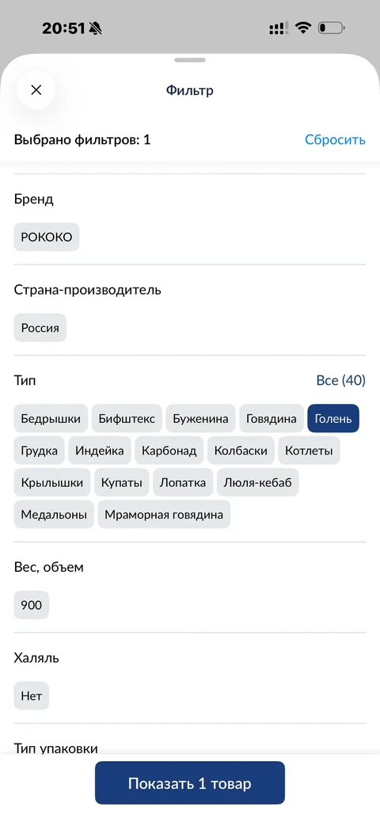Choose the Бифштекс type chip

pyautogui.click(x=127, y=419)
